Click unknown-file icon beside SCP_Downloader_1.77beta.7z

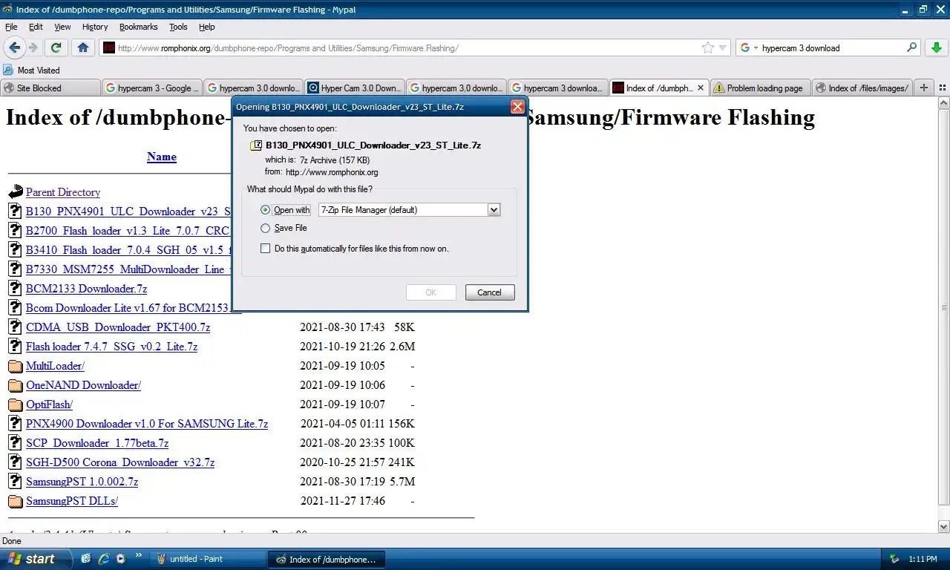[x=15, y=443]
